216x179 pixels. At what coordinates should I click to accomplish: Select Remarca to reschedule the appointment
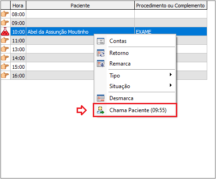[135, 64]
